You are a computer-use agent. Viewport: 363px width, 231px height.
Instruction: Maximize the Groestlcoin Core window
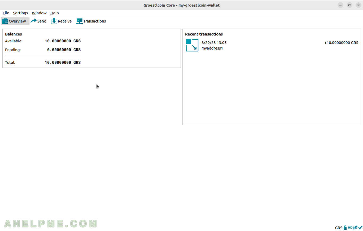point(349,5)
